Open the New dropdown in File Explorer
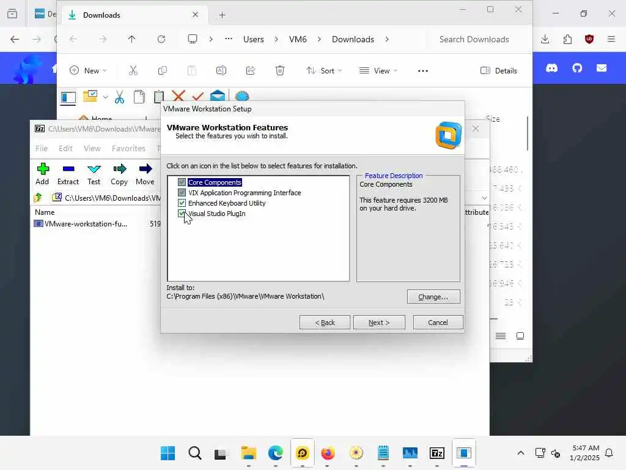The height and width of the screenshot is (470, 626). click(x=88, y=71)
